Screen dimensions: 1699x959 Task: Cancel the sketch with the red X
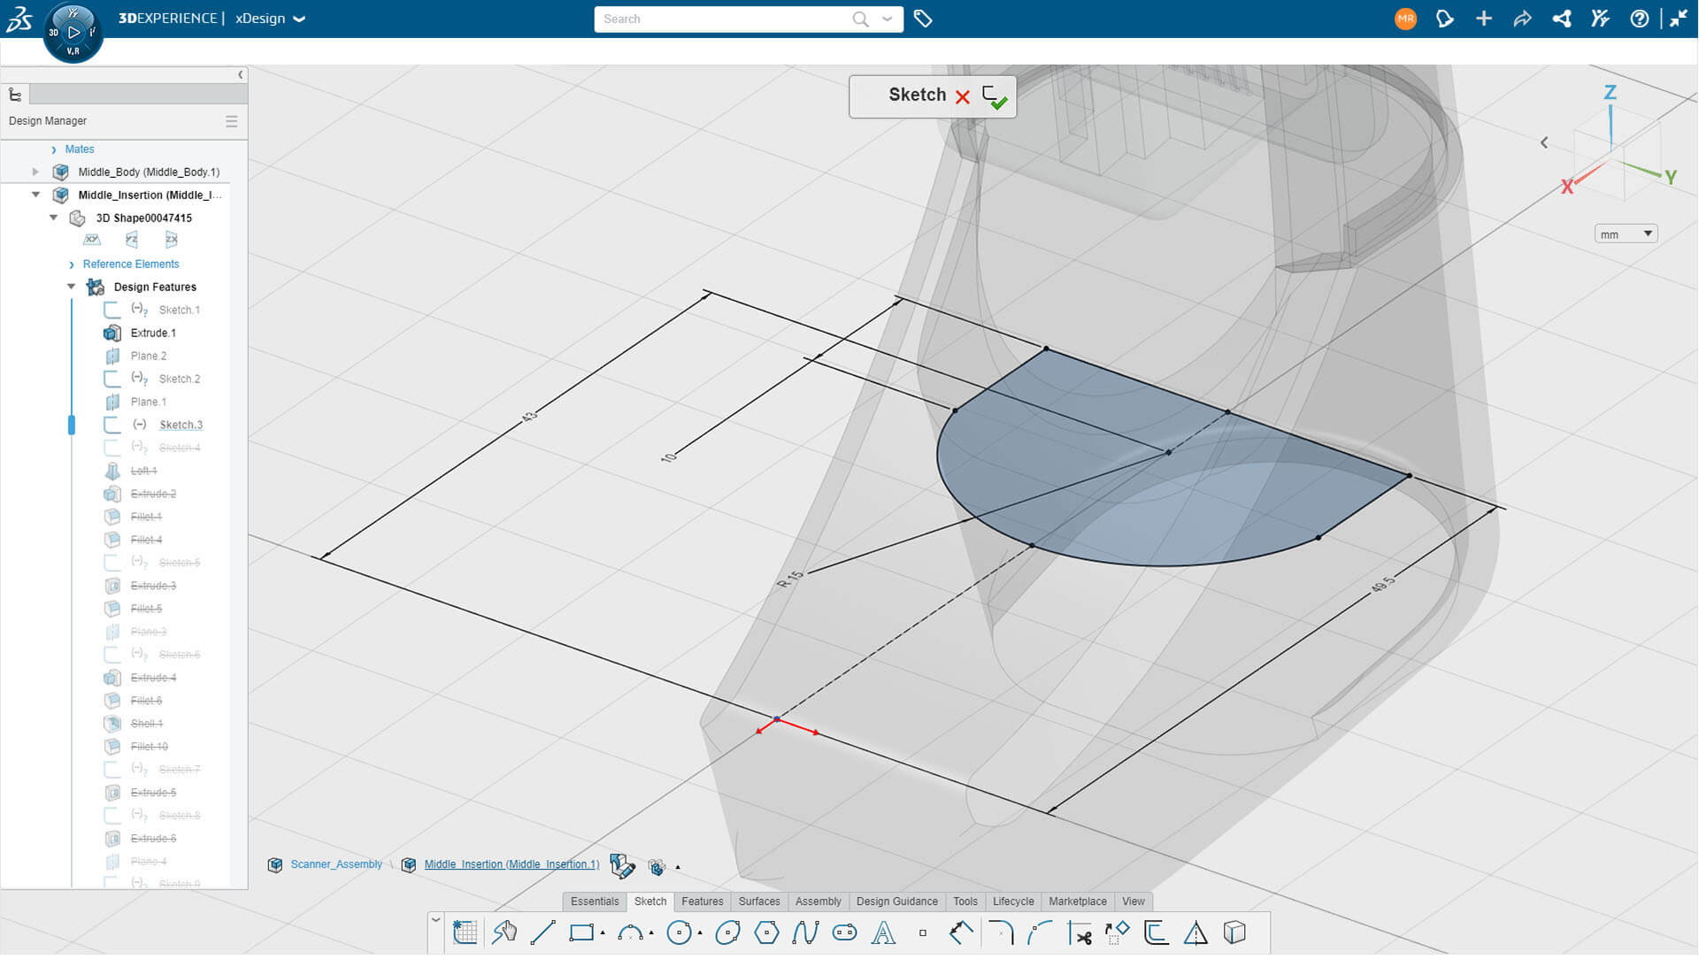coord(963,97)
